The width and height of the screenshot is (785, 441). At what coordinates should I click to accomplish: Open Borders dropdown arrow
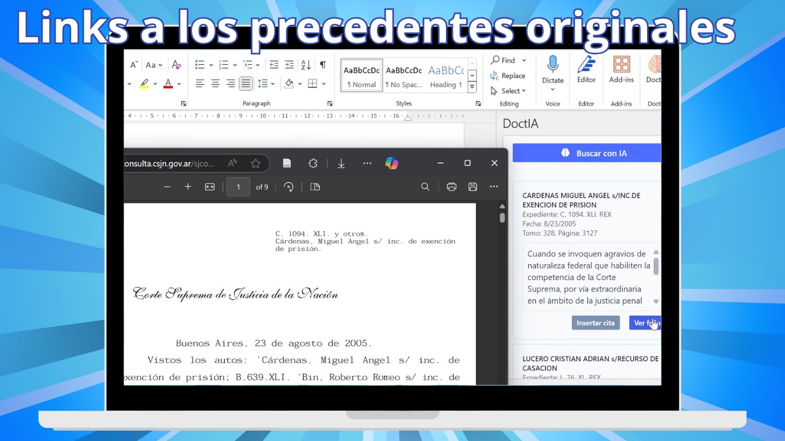pyautogui.click(x=324, y=84)
